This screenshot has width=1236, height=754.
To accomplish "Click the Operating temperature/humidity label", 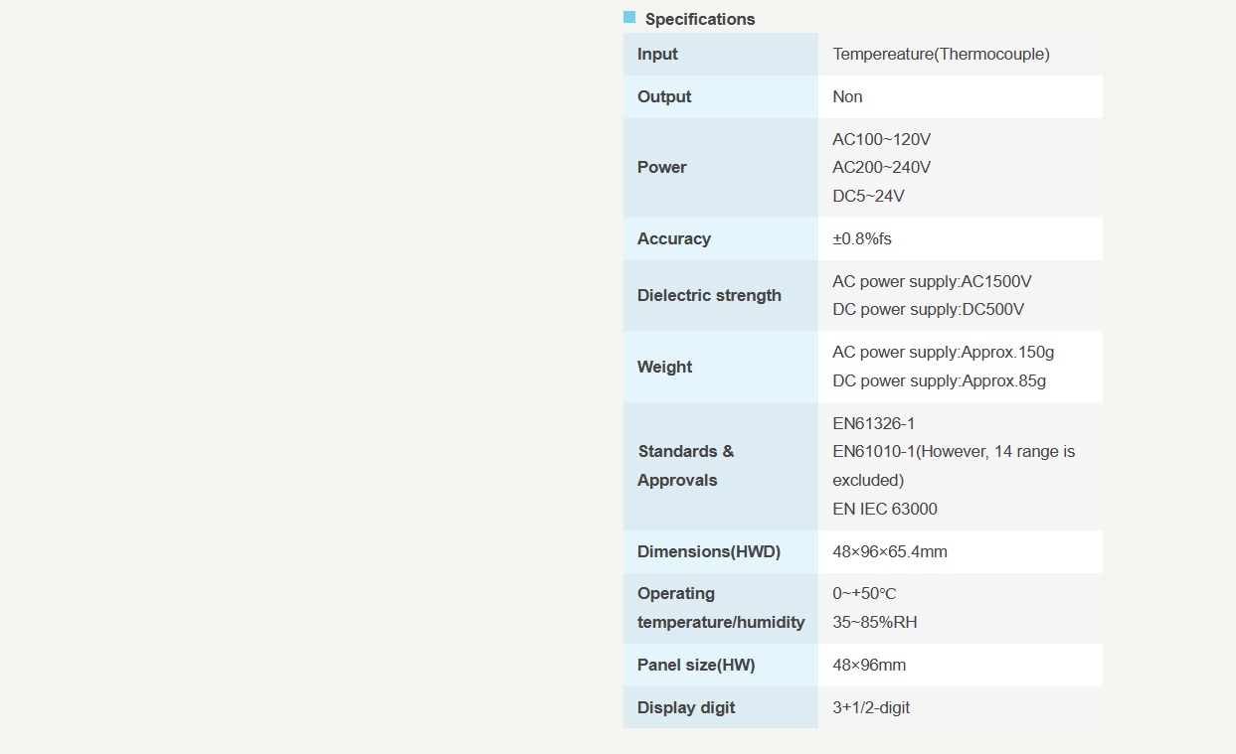I will [721, 608].
